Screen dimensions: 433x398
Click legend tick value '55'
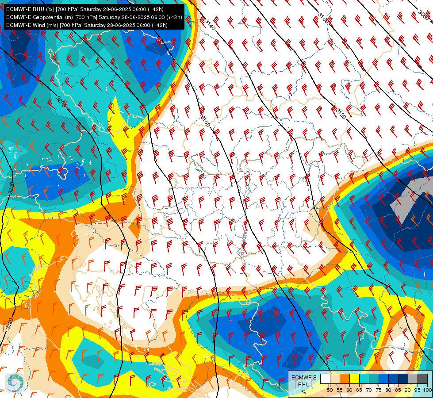pyautogui.click(x=340, y=390)
